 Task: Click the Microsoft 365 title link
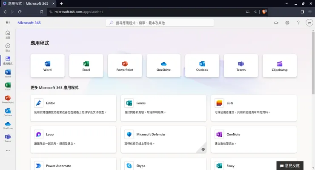pyautogui.click(x=29, y=23)
